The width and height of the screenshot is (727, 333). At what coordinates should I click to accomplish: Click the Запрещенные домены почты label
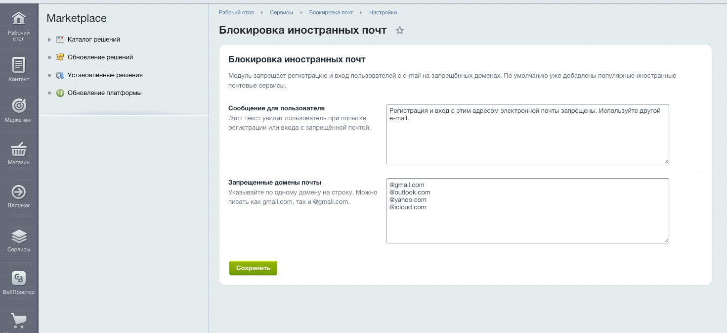coord(275,182)
